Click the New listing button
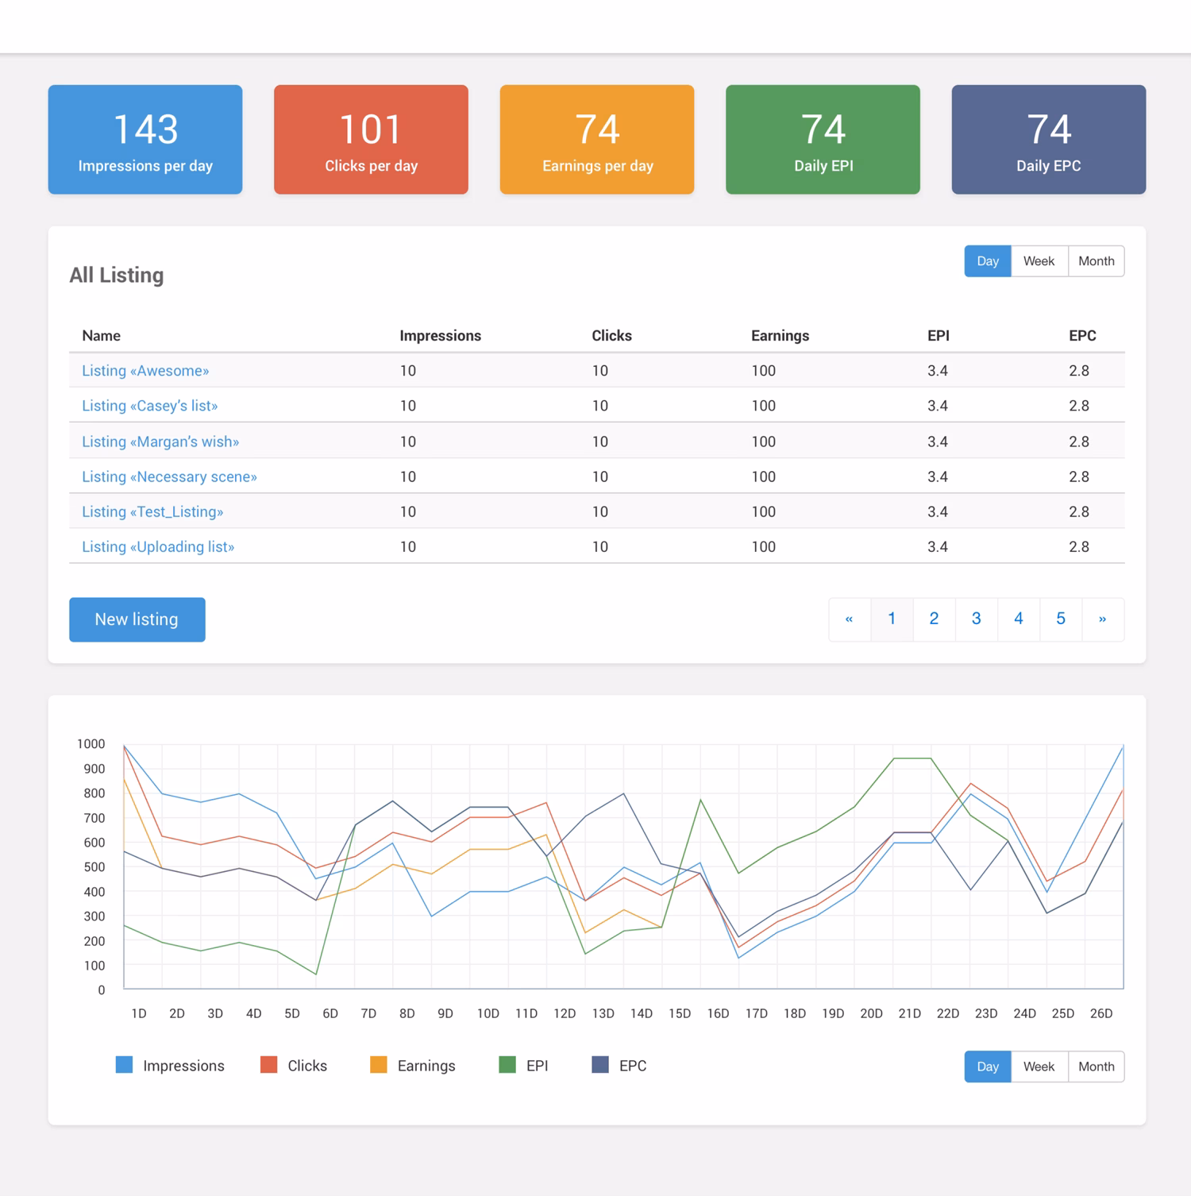1191x1196 pixels. pyautogui.click(x=137, y=619)
